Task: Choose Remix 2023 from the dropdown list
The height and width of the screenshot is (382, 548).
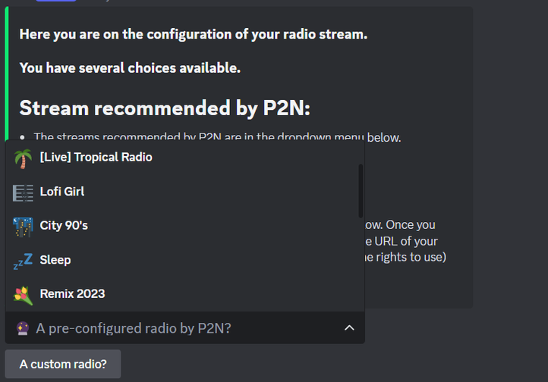Action: pyautogui.click(x=185, y=294)
